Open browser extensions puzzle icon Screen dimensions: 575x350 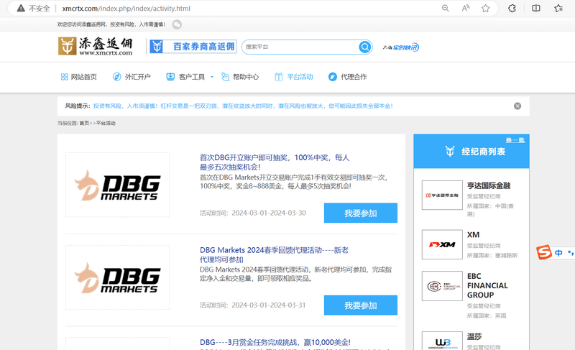[x=512, y=8]
